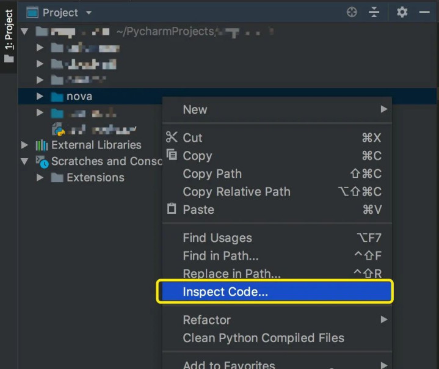Open the Project panel settings gear
Screen dimensions: 439x369
click(x=402, y=12)
